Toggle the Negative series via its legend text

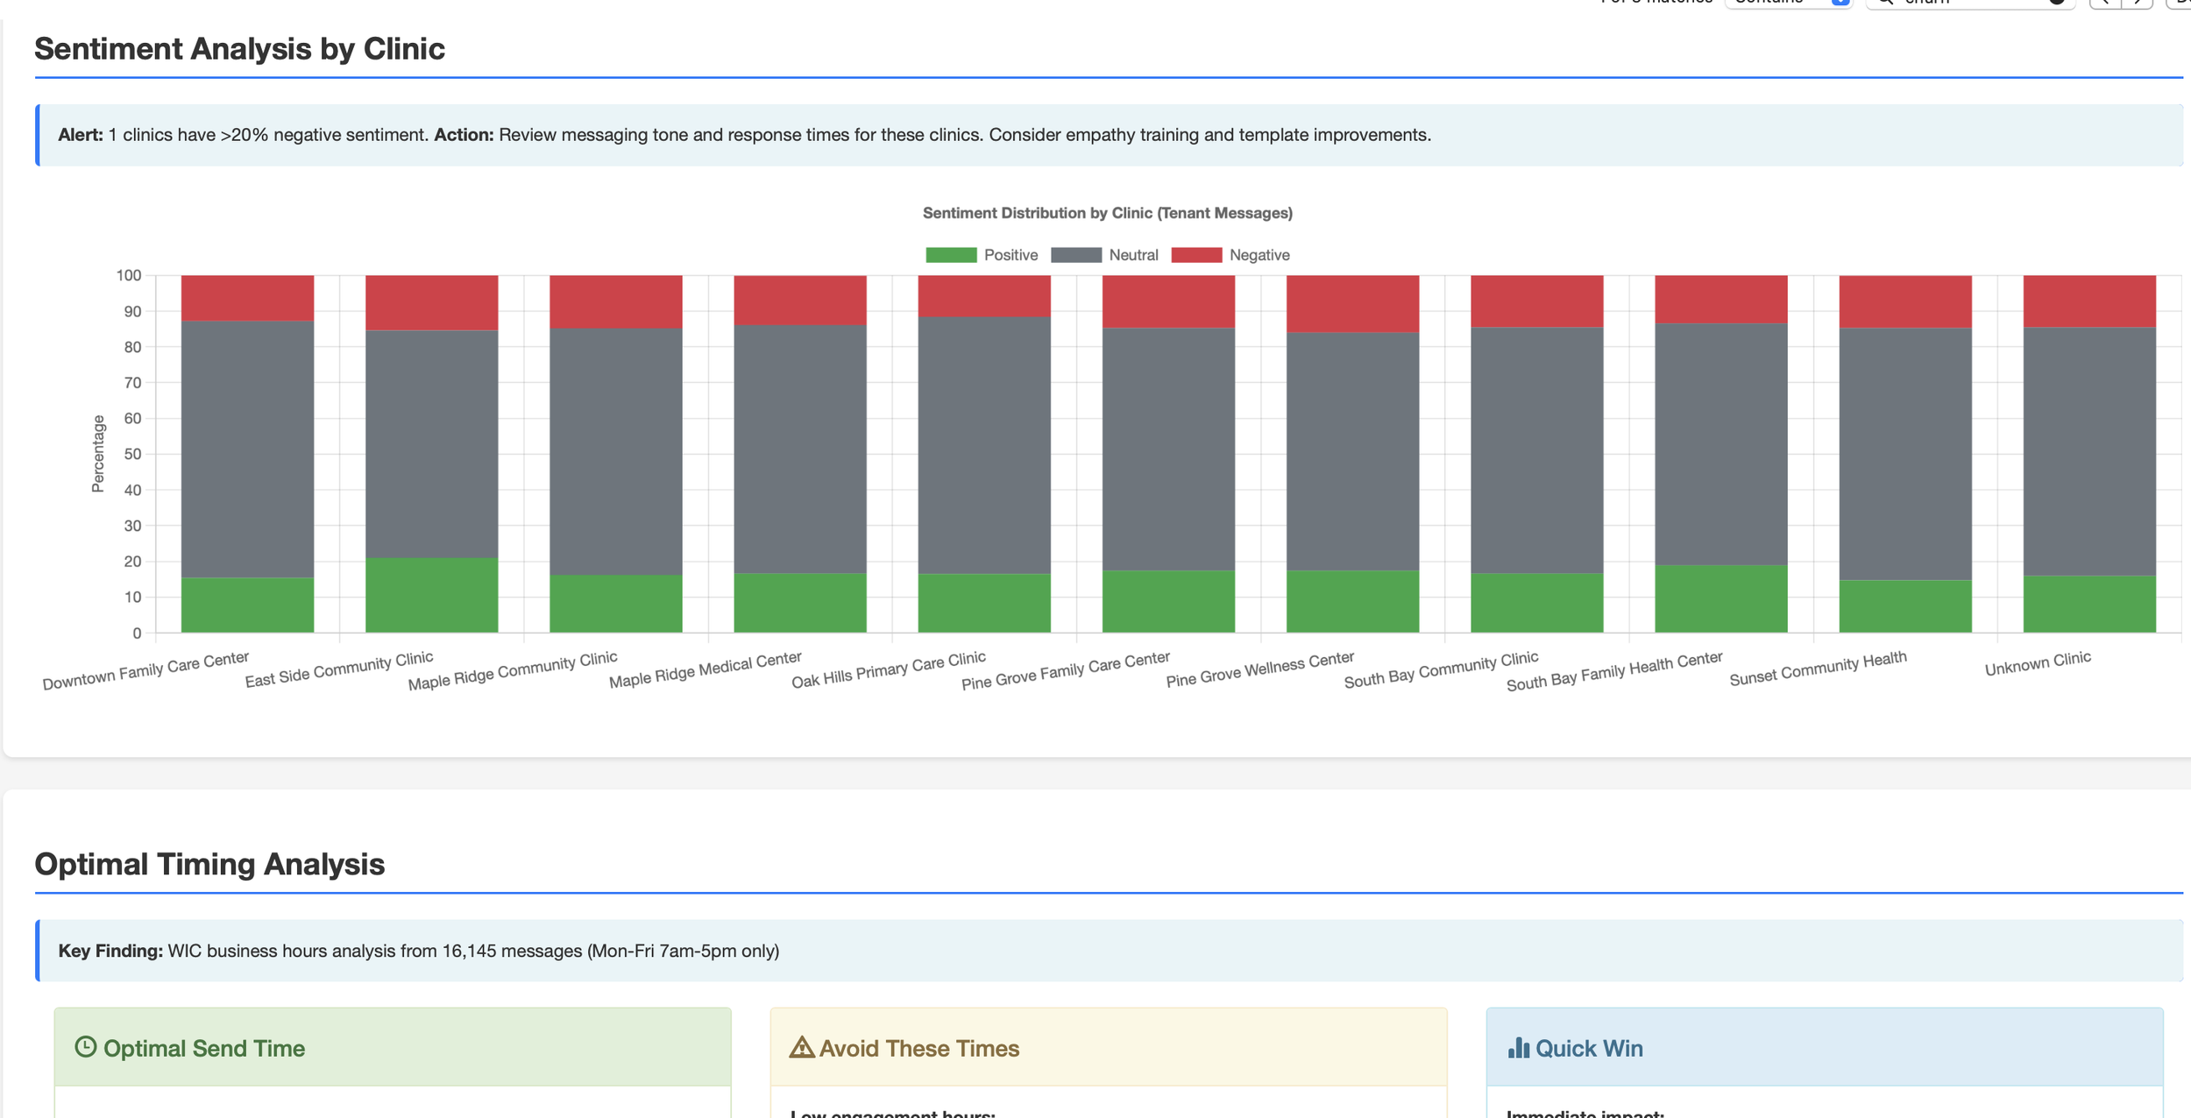1259,255
